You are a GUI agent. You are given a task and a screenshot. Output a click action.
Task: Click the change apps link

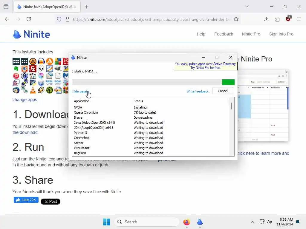coord(25,100)
